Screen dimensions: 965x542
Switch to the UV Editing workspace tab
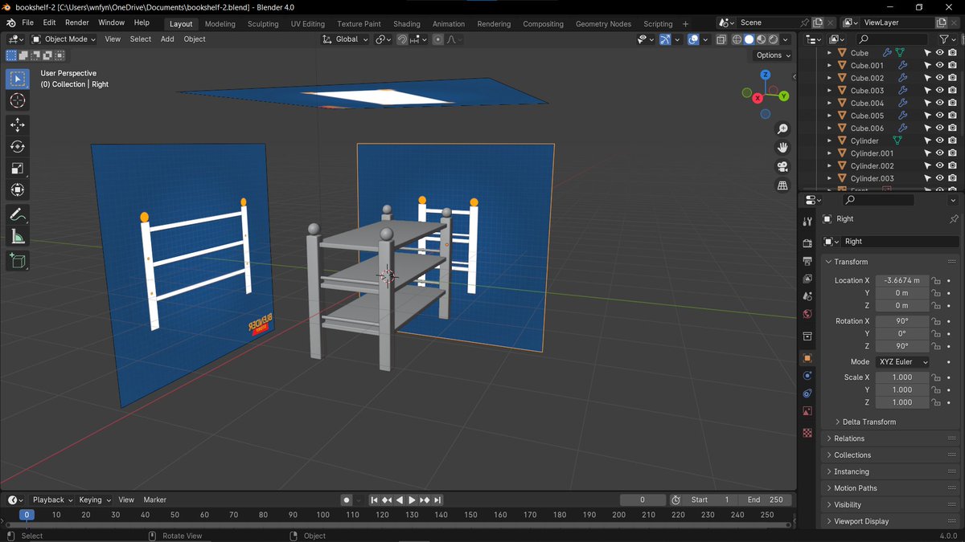tap(308, 24)
